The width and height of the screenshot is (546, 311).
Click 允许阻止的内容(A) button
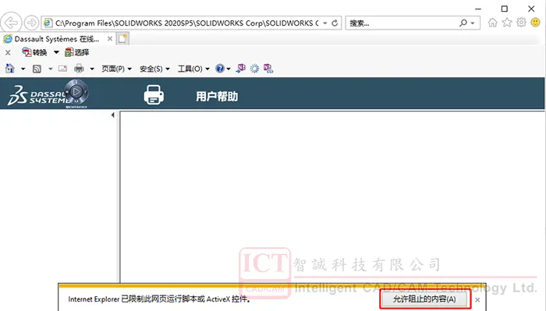tap(424, 299)
